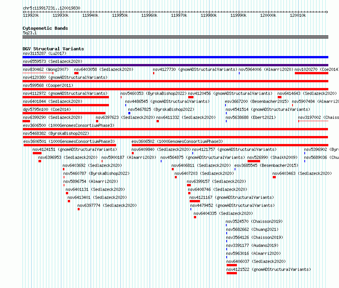Click nsv6399290 (Sedlazeck2020) label
This screenshot has width=339, height=288.
[53, 117]
